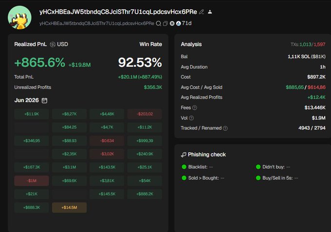Select the +$4,7K daily PnL cell
The width and height of the screenshot is (331, 232).
[x=107, y=127]
